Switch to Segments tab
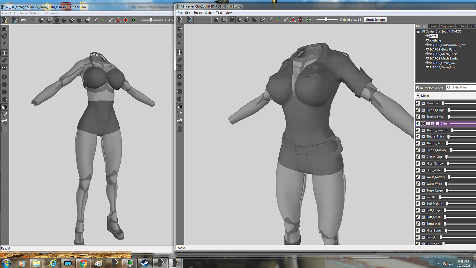This screenshot has width=476, height=268. click(447, 26)
